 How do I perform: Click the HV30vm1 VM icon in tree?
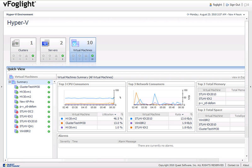(x=16, y=92)
